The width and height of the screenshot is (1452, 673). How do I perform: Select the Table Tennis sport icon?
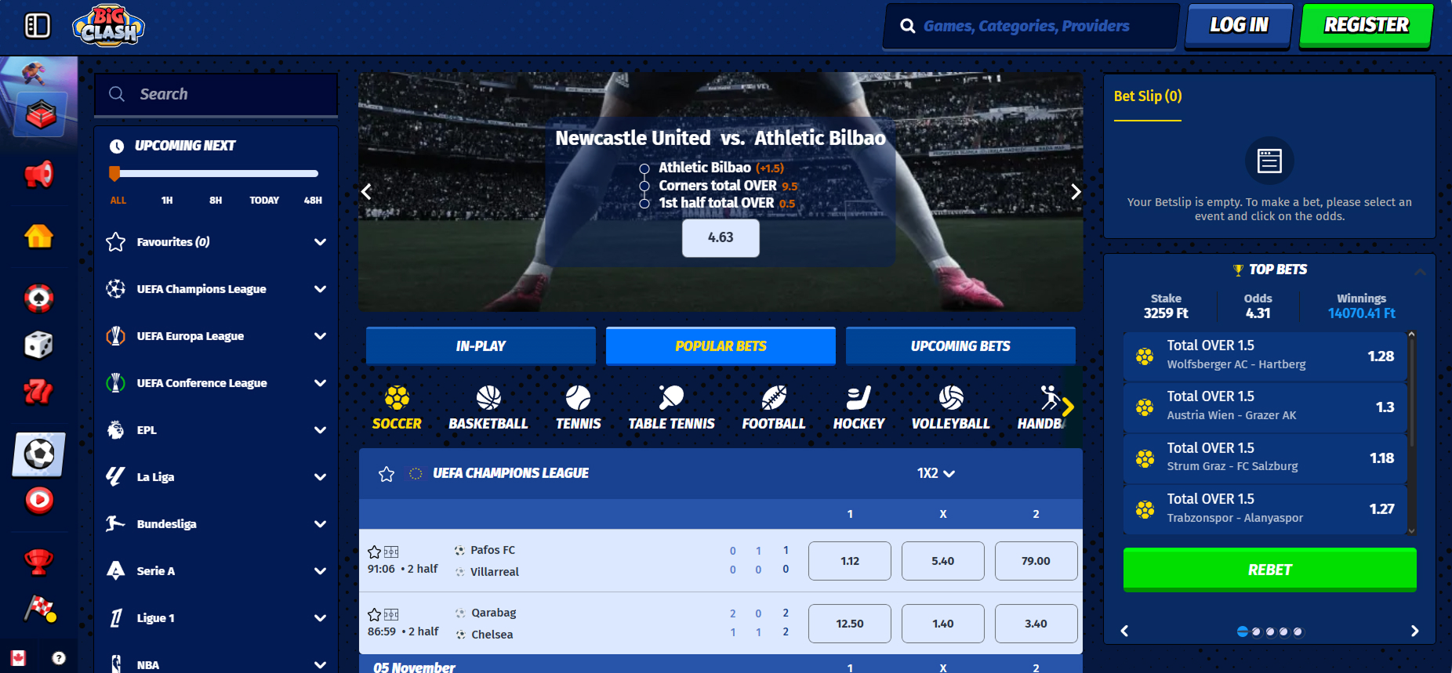[671, 407]
